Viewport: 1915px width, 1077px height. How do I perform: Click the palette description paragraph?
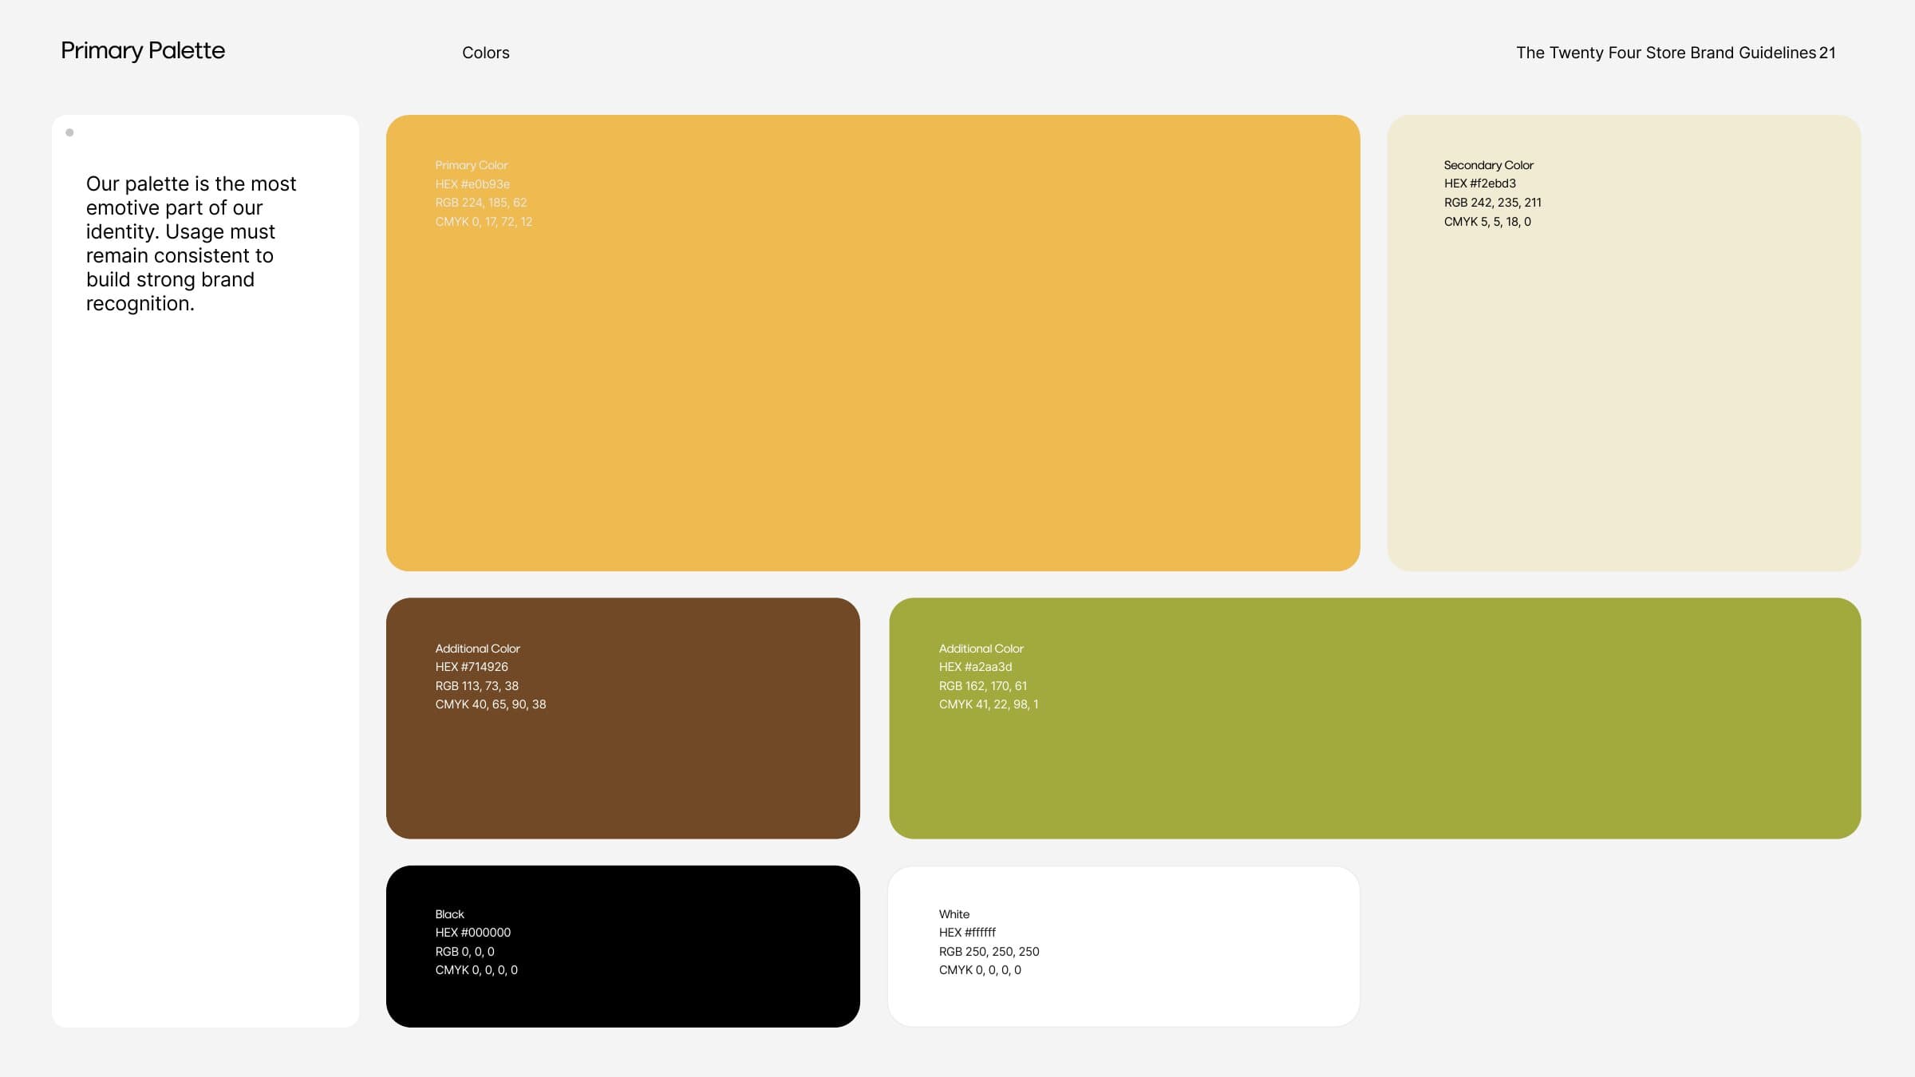pos(191,243)
